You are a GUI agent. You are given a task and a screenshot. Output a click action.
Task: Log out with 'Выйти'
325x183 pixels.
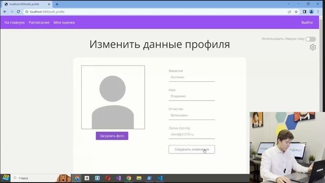(307, 22)
